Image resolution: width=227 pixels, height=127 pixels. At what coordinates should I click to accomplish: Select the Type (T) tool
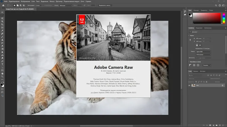(3, 64)
